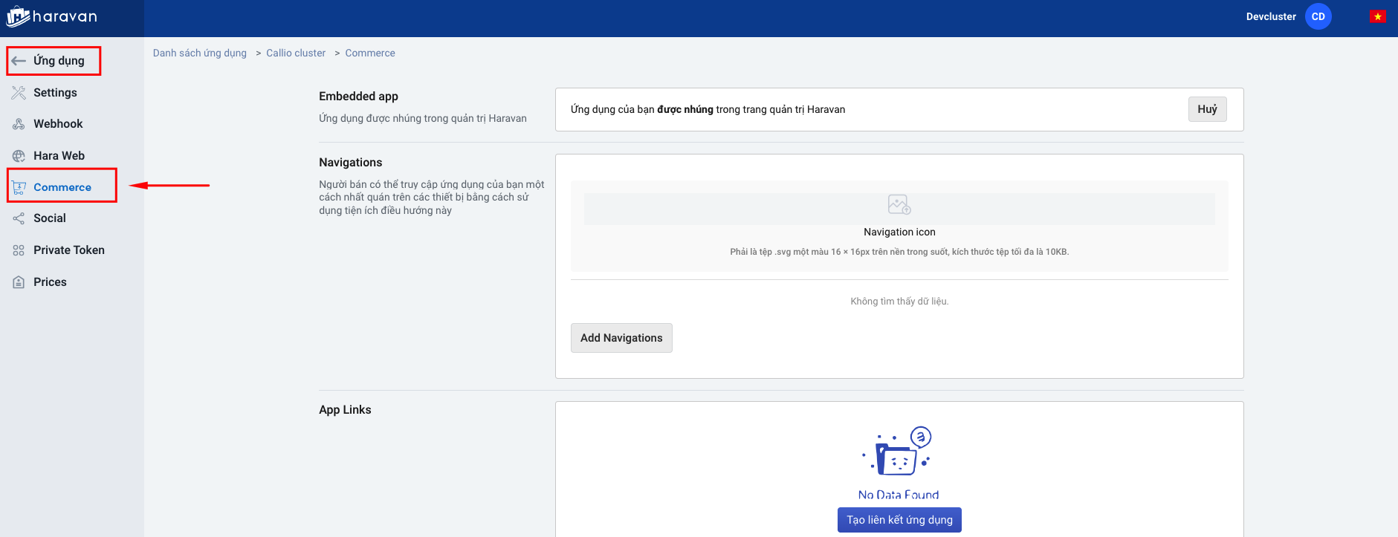Click the Webhook icon in sidebar

[19, 124]
